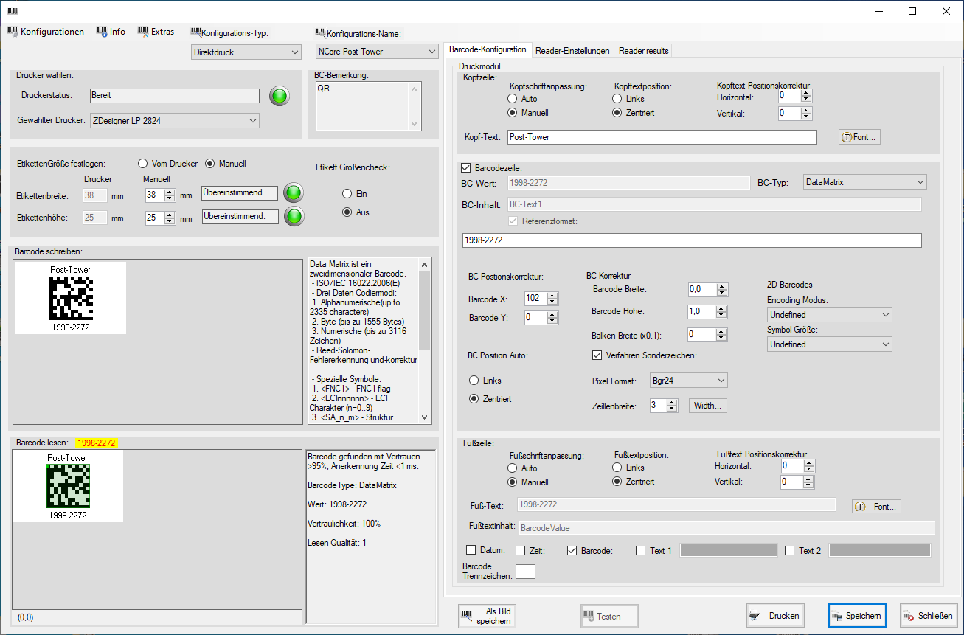
Task: Switch to Reader results tab
Action: tap(643, 51)
